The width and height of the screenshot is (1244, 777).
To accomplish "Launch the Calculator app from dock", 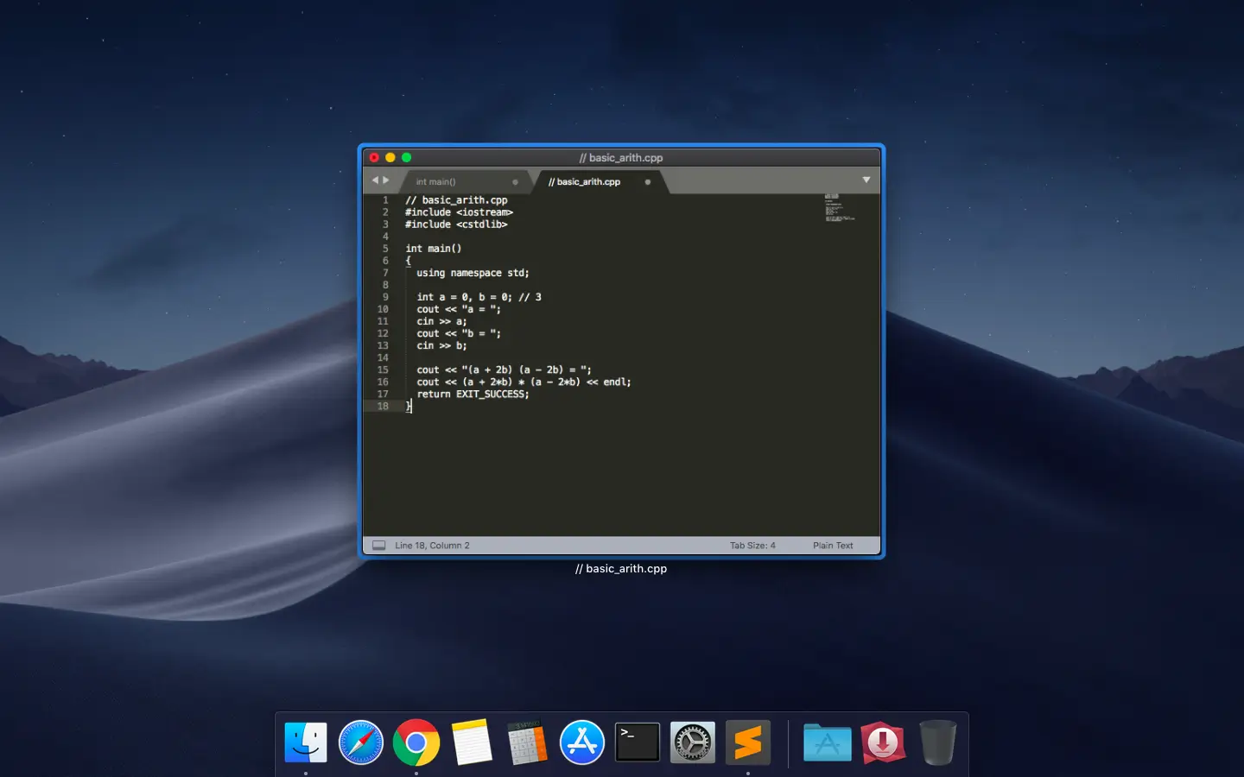I will coord(527,742).
